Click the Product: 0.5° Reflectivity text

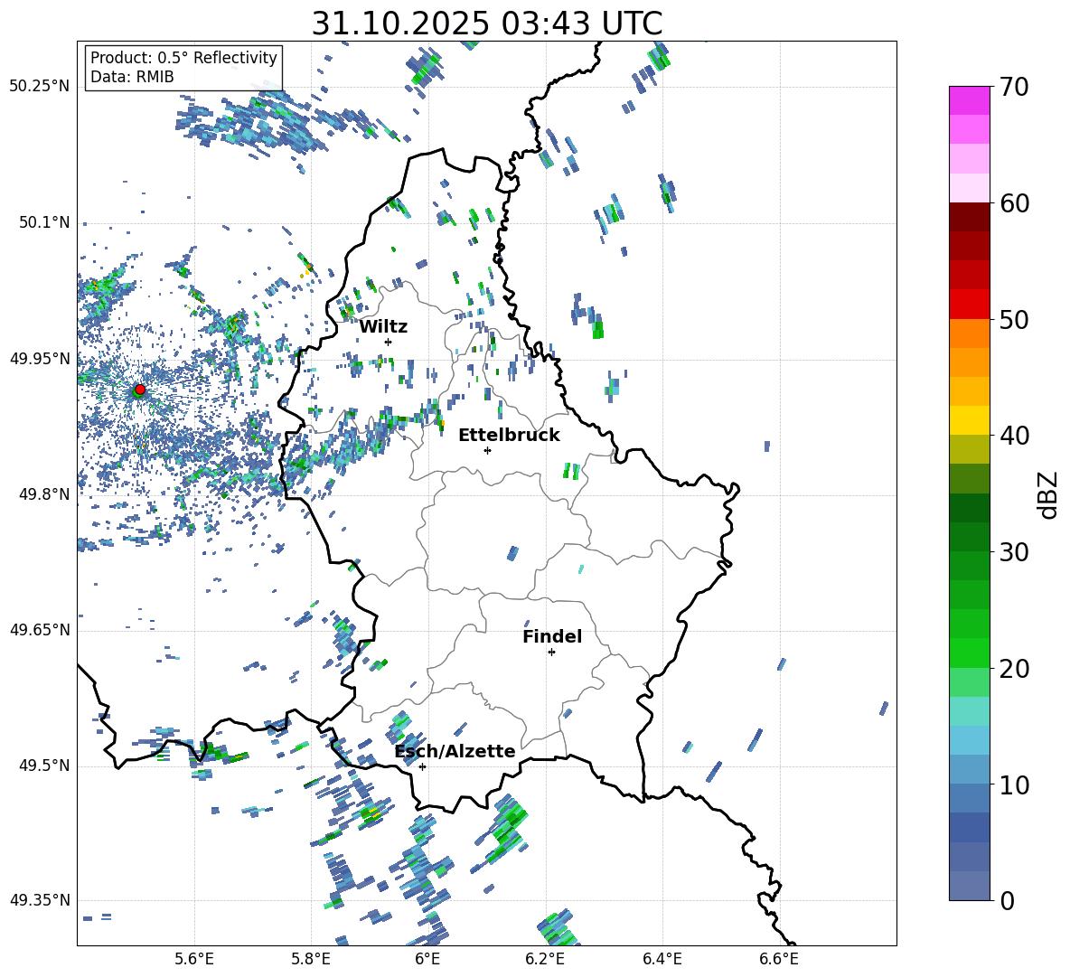[183, 58]
